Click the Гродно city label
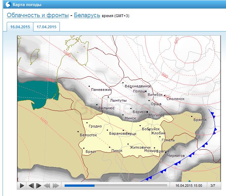 [95, 126]
